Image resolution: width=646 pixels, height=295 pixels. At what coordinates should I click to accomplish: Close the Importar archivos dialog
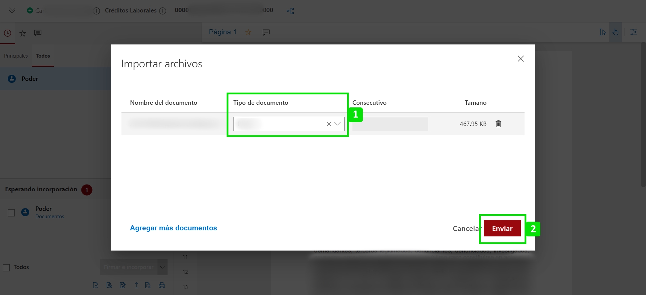tap(521, 59)
